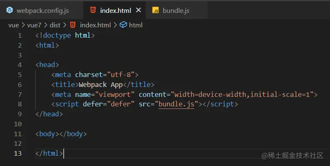Place cursor in the doctype declaration
Screen dimensions: 330x166
coord(65,35)
